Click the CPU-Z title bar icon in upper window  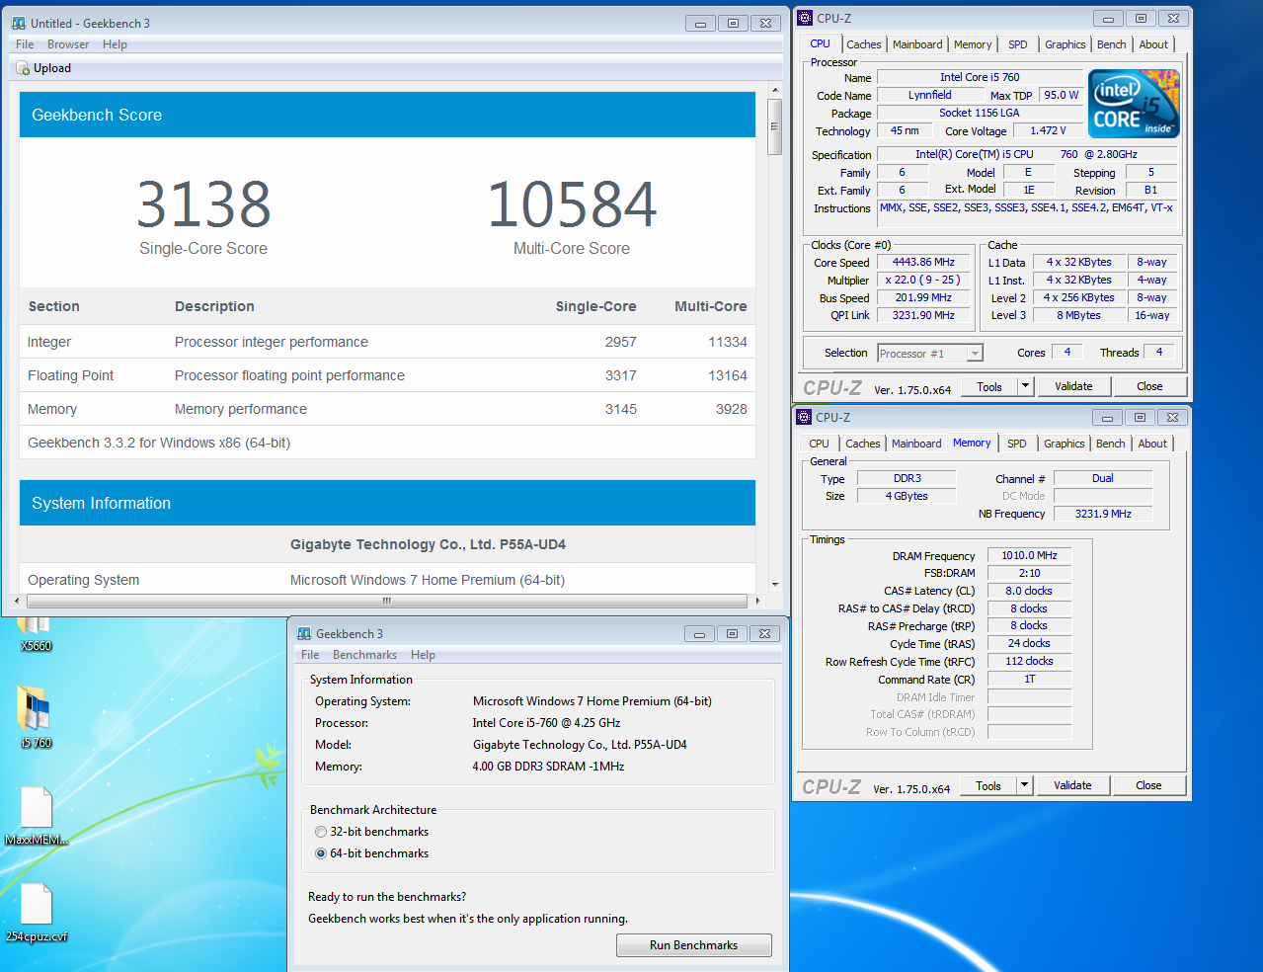tap(805, 18)
